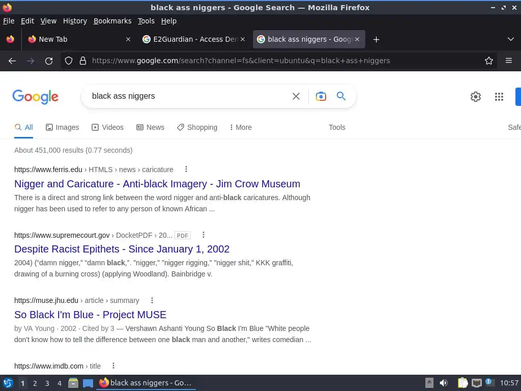The image size is (521, 391).
Task: Switch to Images results
Action: coord(63,127)
